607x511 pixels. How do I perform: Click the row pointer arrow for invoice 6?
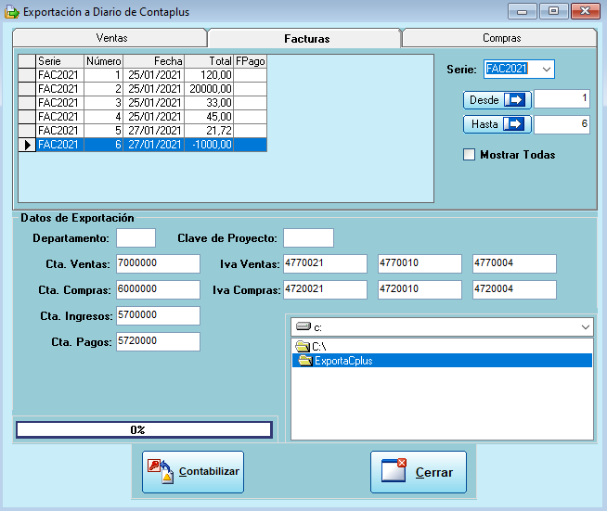coord(28,145)
